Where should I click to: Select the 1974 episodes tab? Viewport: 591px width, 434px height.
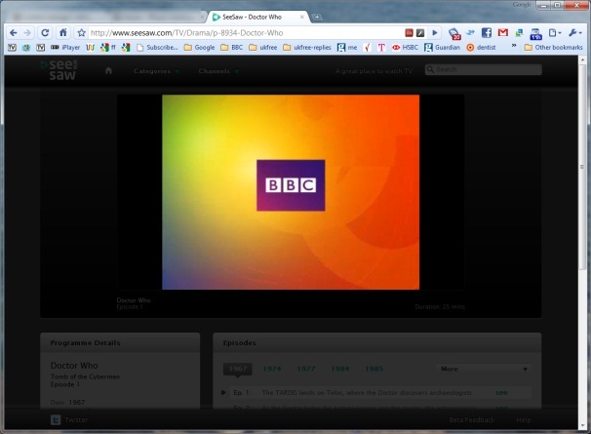(x=272, y=369)
